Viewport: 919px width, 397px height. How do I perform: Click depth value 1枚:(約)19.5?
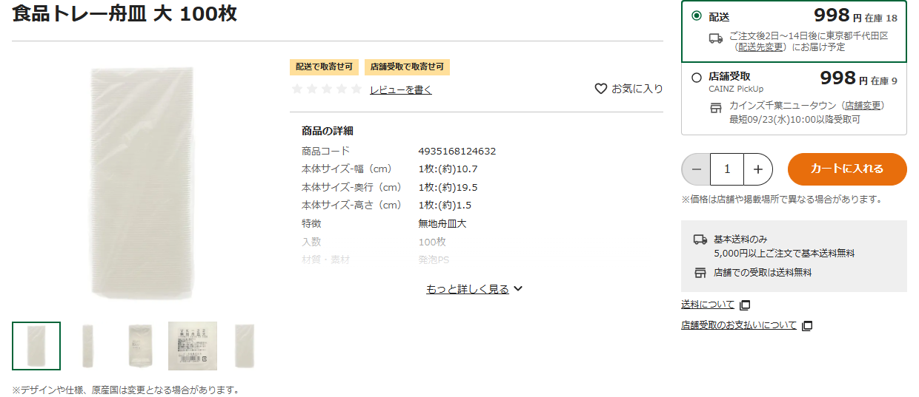click(x=448, y=187)
